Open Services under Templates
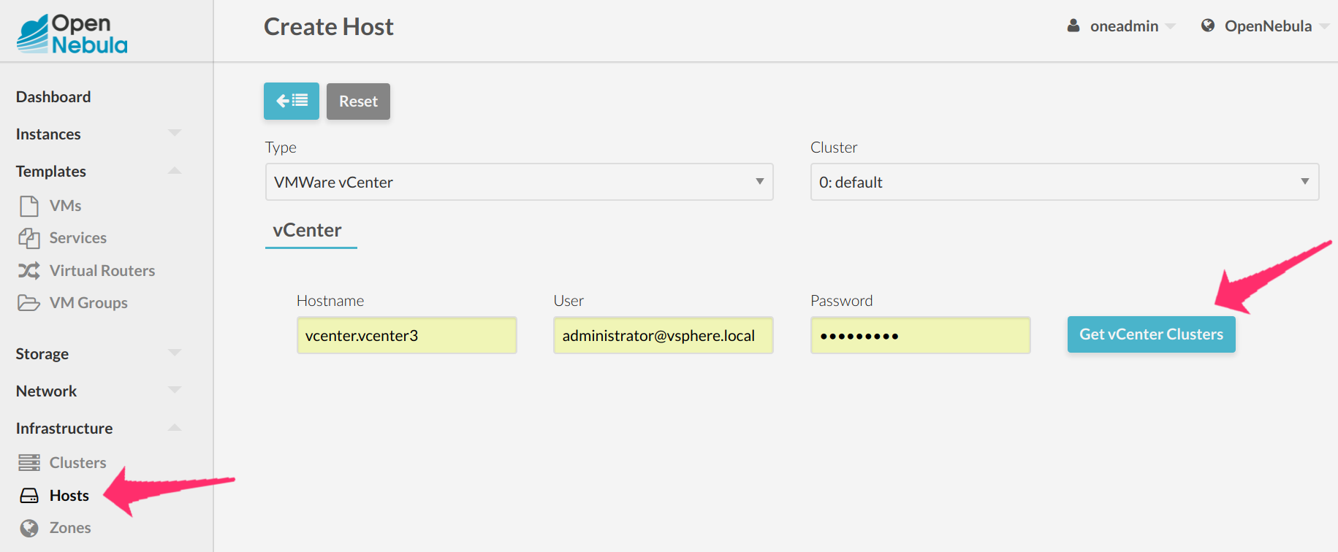This screenshot has height=552, width=1338. pos(77,238)
